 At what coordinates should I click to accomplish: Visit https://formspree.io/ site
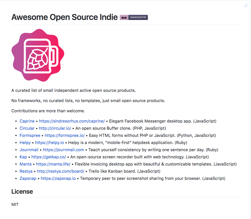coord(64,135)
